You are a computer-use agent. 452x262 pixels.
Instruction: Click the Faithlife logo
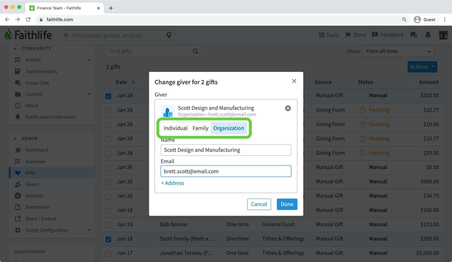click(28, 35)
